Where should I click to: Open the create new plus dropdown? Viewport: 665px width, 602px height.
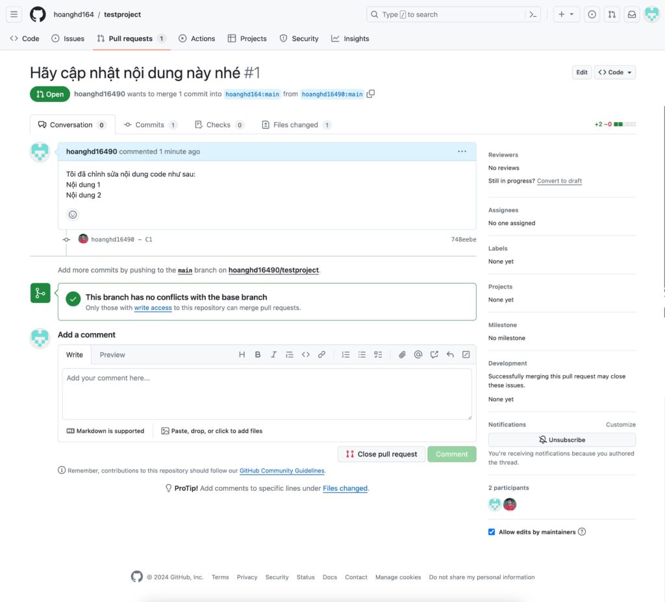pos(566,14)
